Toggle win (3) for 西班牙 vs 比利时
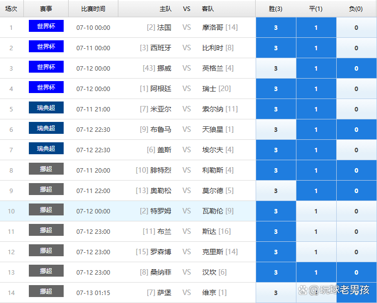The image size is (377, 303). 276,48
